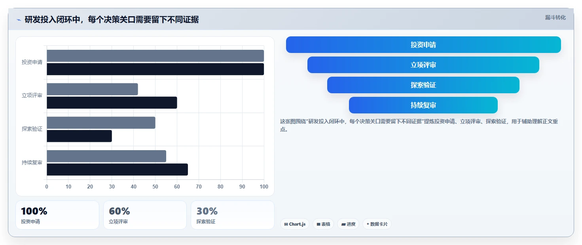This screenshot has width=582, height=245.
Task: Click the 立项评审 funnel stage bar
Action: point(423,65)
